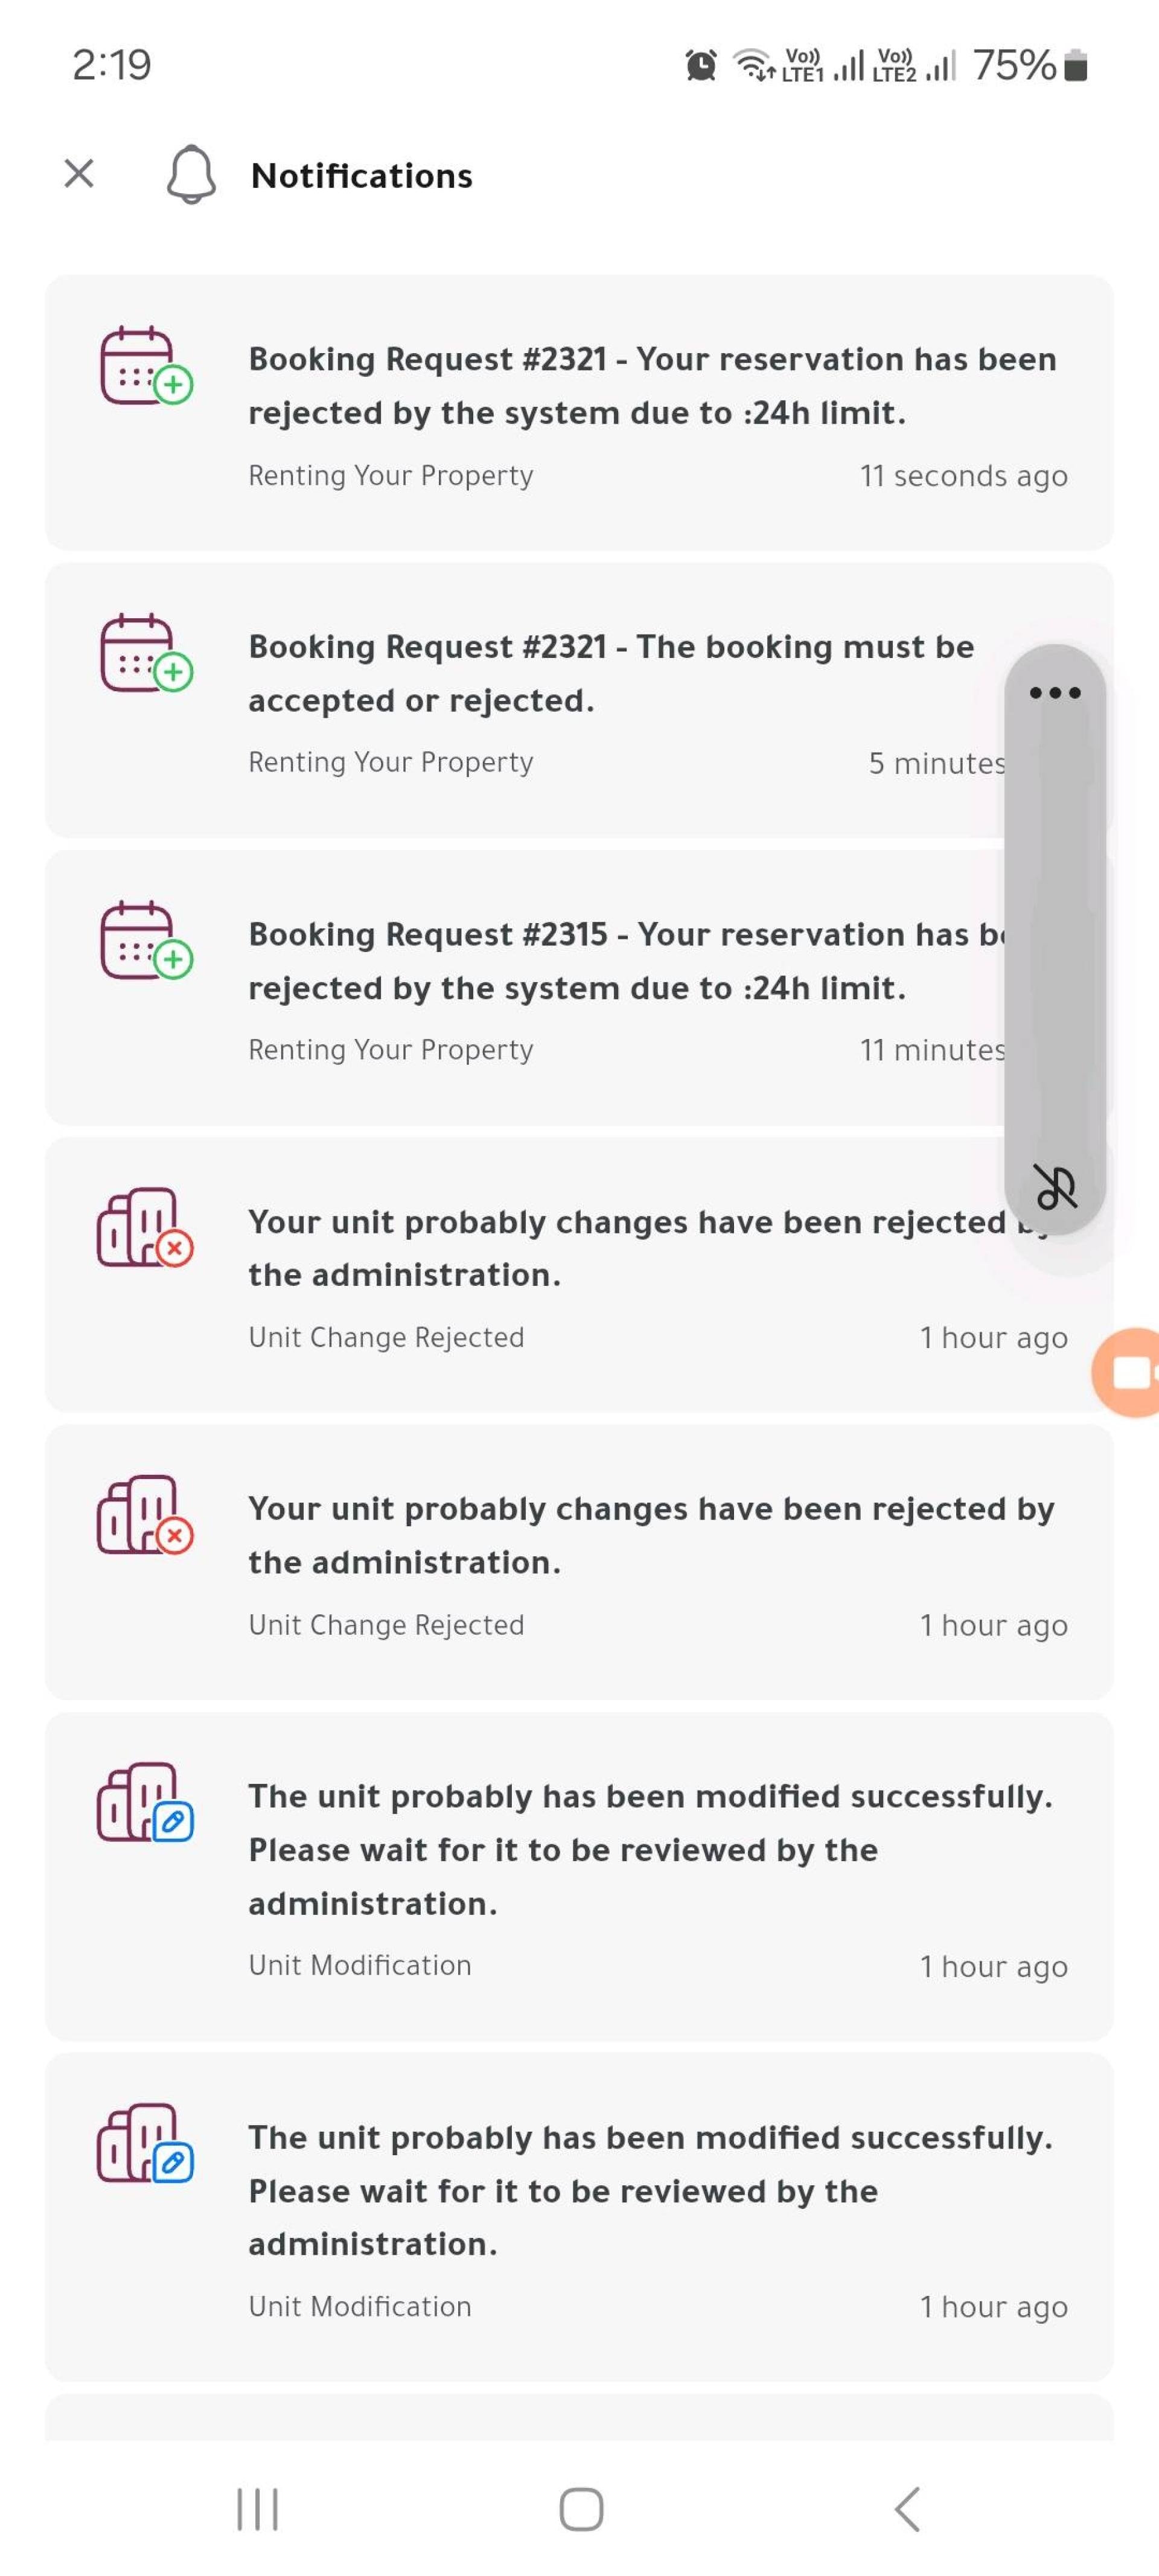Open first Unit Change Rejected notification
This screenshot has width=1159, height=2576.
tap(579, 1274)
